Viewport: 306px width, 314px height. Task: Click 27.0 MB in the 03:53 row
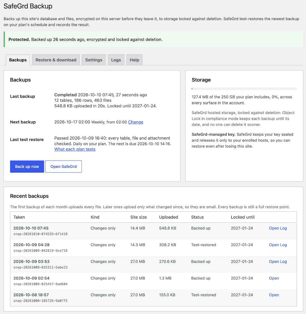point(138,261)
